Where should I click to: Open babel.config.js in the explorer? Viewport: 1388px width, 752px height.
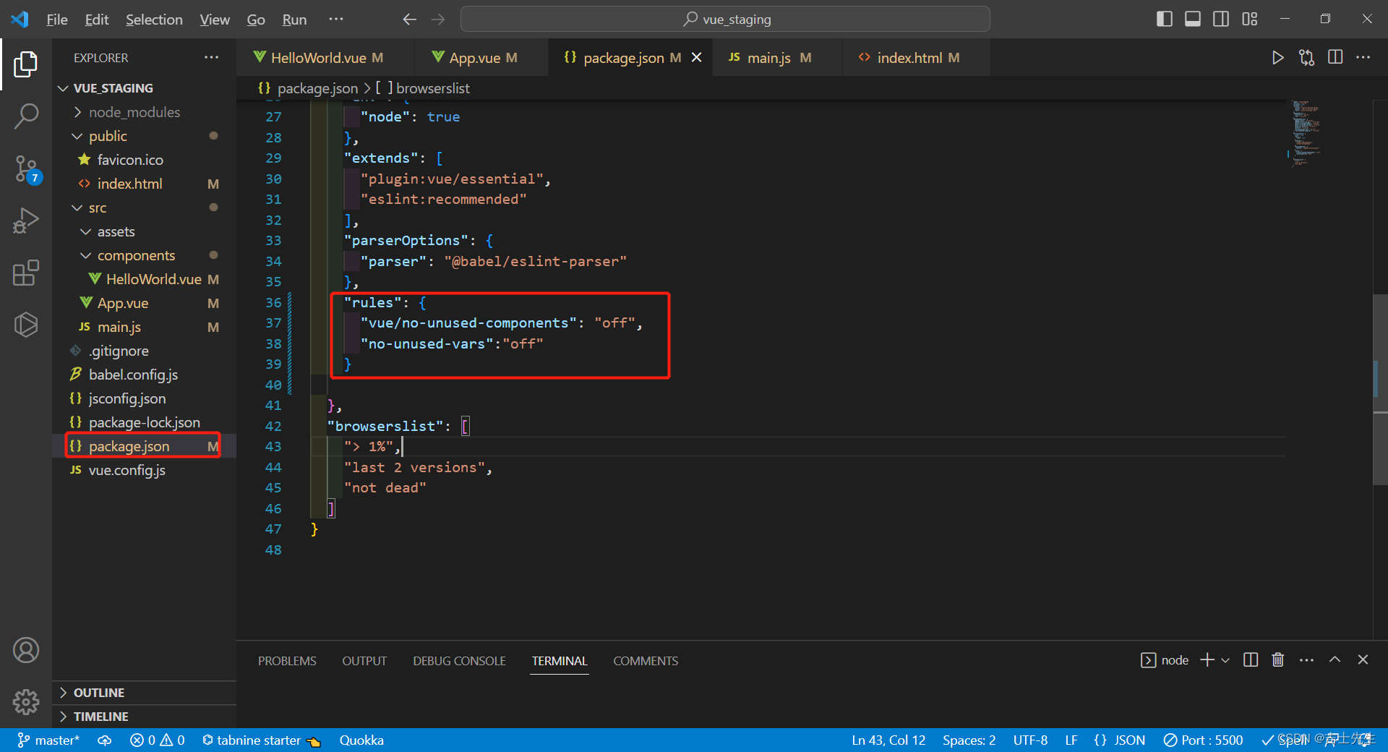tap(144, 375)
